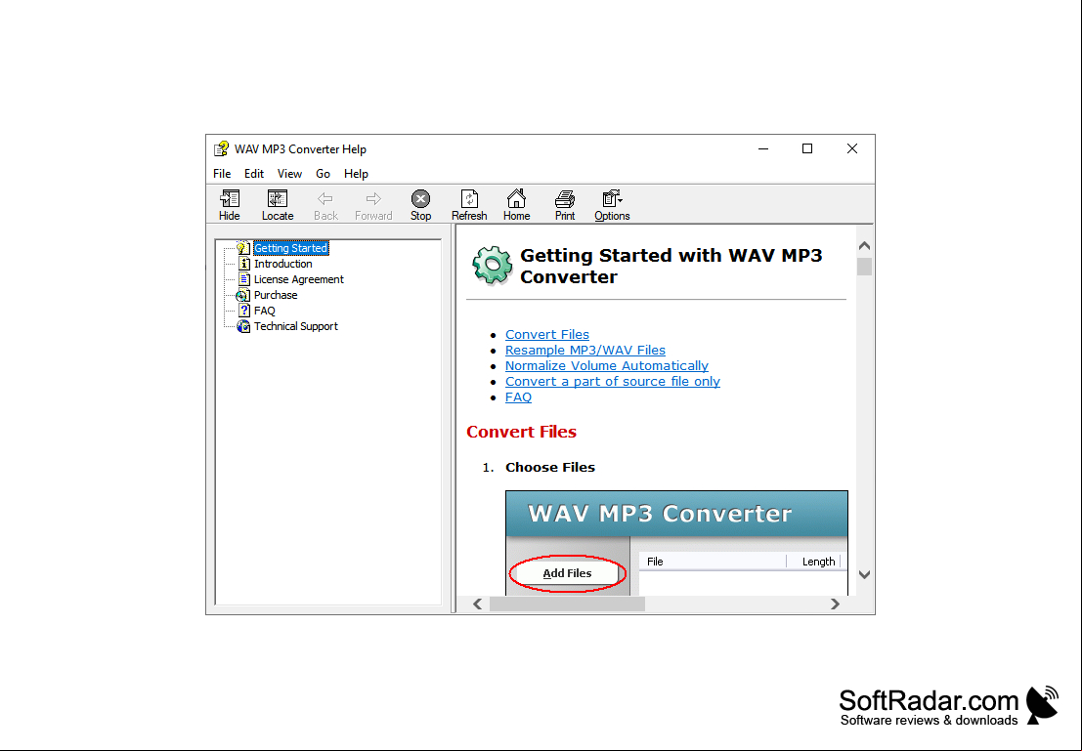The width and height of the screenshot is (1082, 751).
Task: Click the globe icon beside Purchase
Action: coord(243,295)
